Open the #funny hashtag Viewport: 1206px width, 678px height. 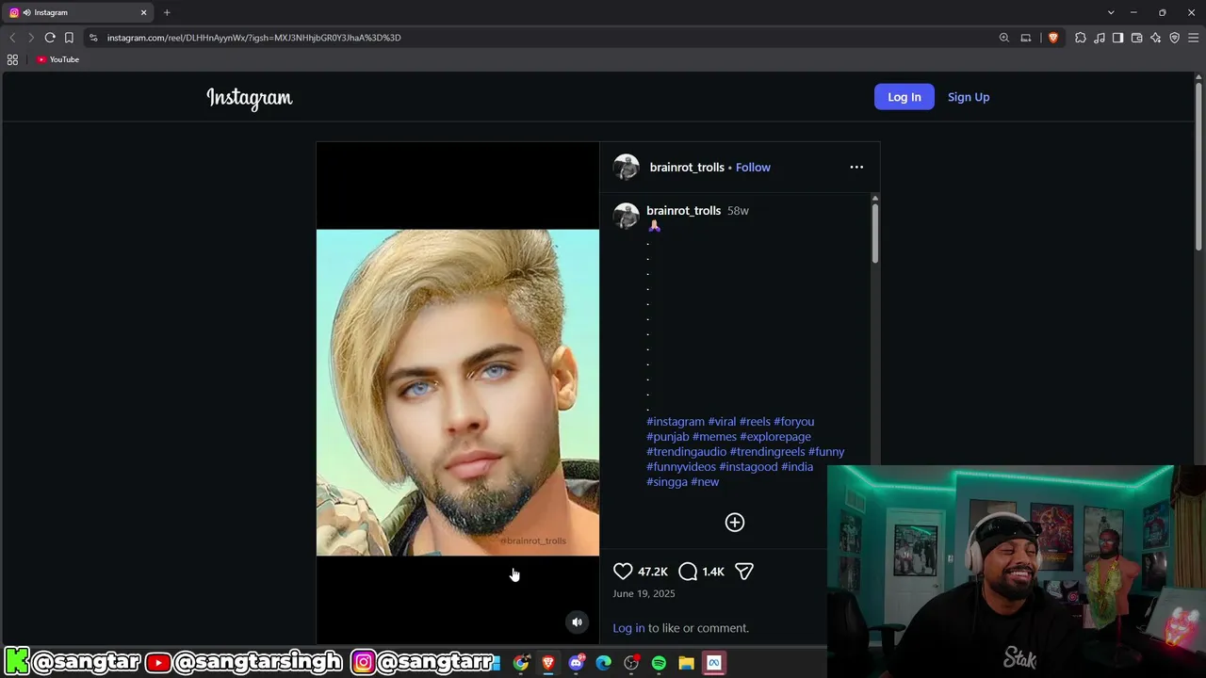tap(826, 452)
